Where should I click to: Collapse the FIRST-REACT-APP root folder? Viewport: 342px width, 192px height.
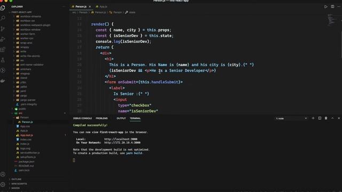[x=21, y=12]
